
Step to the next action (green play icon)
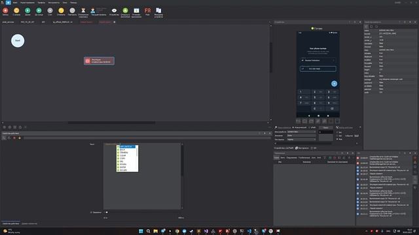[27, 10]
